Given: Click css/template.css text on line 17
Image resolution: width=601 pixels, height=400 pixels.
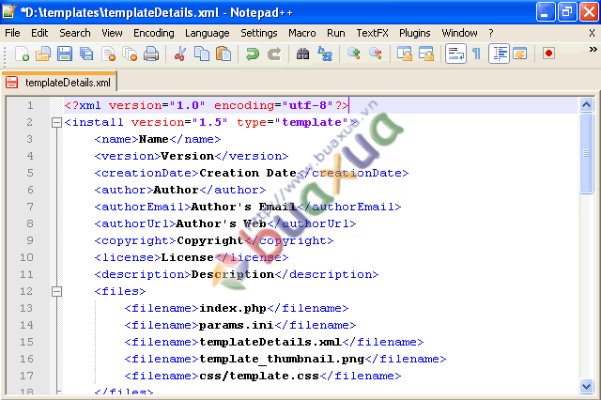Looking at the screenshot, I should pyautogui.click(x=259, y=376).
